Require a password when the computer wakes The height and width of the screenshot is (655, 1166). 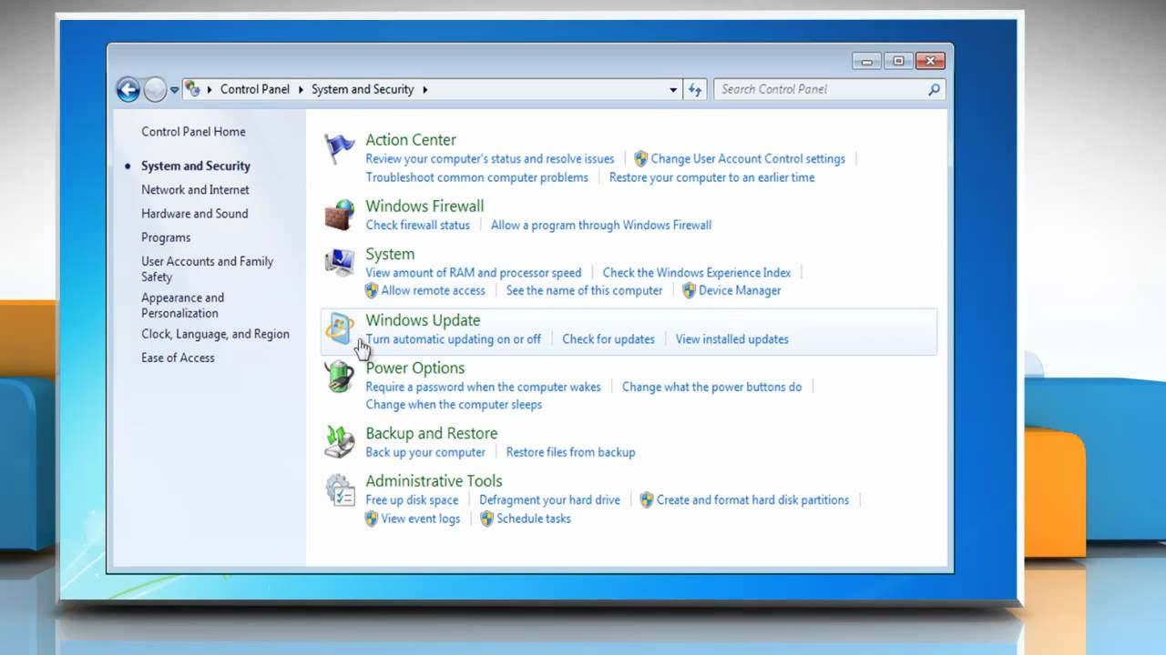[484, 387]
